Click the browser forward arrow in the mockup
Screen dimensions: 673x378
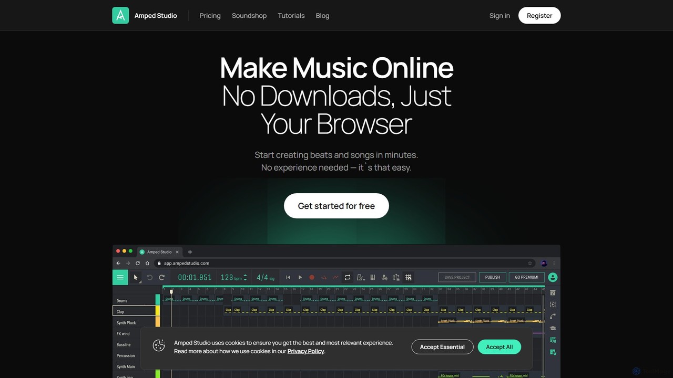coord(128,263)
